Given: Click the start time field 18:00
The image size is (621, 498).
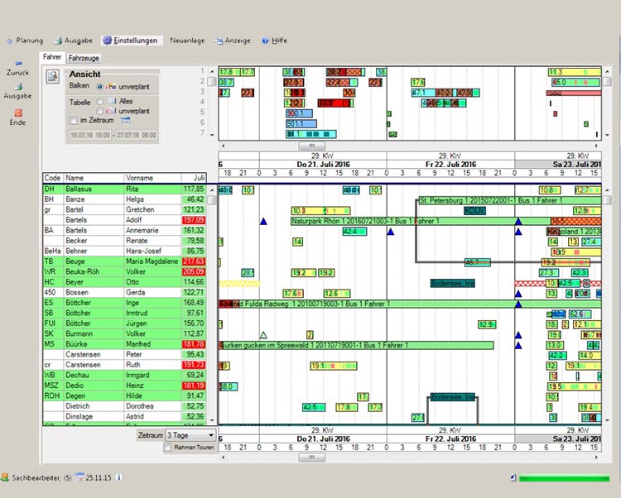Looking at the screenshot, I should pos(103,135).
